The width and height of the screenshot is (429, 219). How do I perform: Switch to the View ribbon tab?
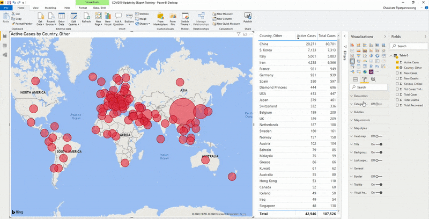click(x=35, y=8)
